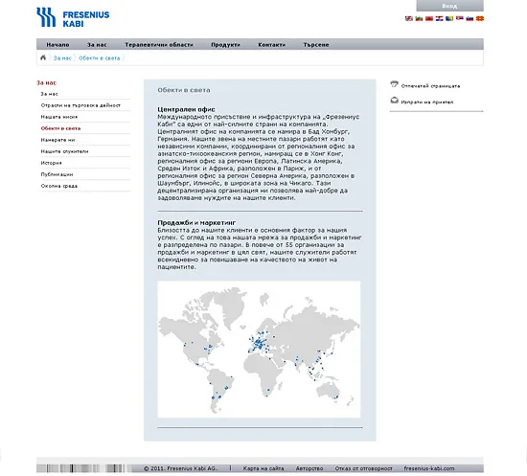Open Публикации sidebar link
This screenshot has height=476, width=527.
tap(57, 174)
